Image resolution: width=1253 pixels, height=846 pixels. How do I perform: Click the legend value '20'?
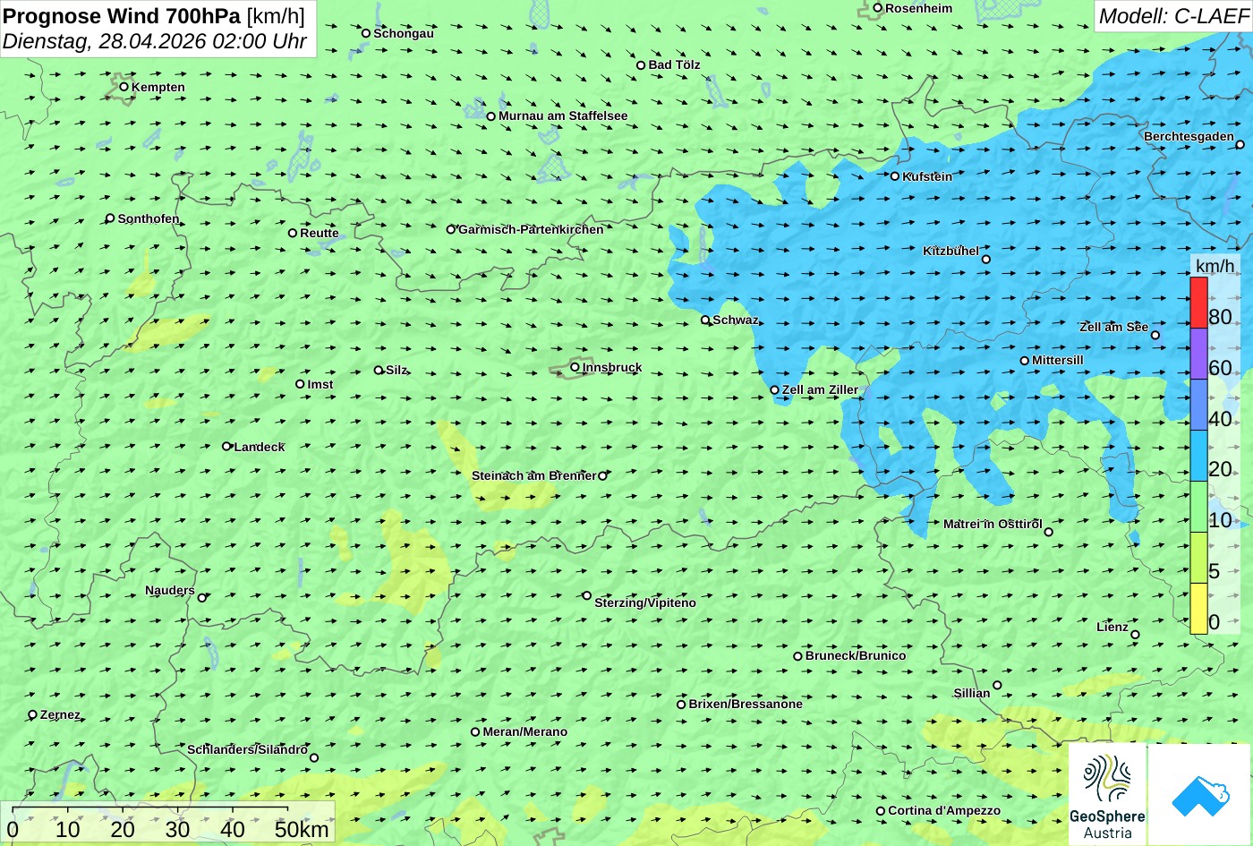point(1220,469)
